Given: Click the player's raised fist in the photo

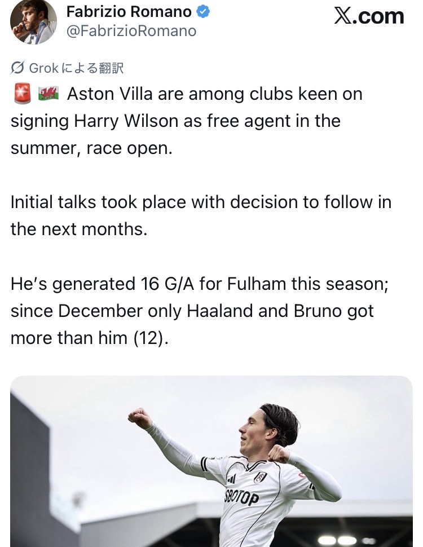Looking at the screenshot, I should 139,418.
